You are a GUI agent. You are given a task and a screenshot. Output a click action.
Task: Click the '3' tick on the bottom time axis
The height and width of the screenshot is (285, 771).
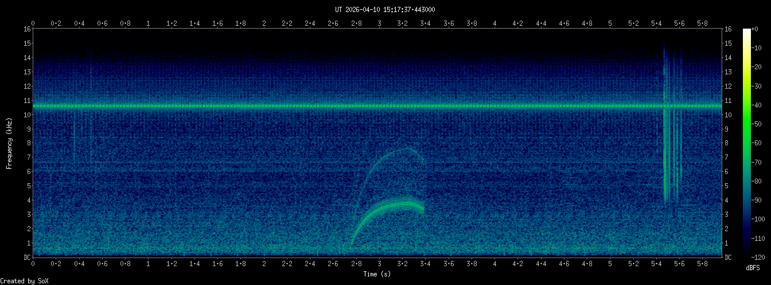(x=379, y=264)
